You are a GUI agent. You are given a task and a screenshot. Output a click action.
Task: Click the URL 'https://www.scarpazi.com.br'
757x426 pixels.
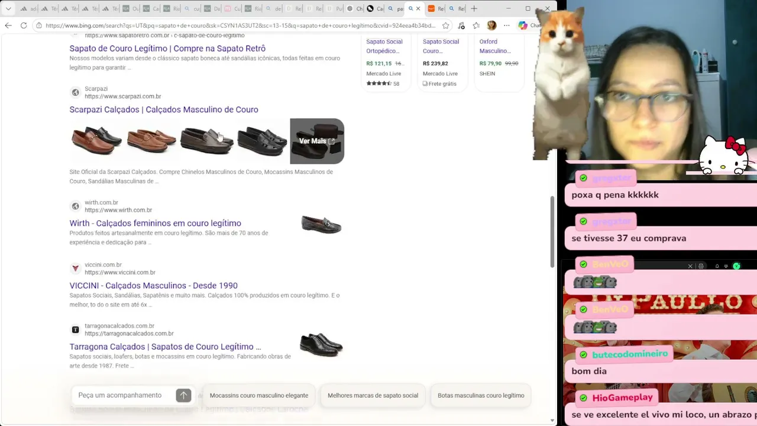point(122,96)
